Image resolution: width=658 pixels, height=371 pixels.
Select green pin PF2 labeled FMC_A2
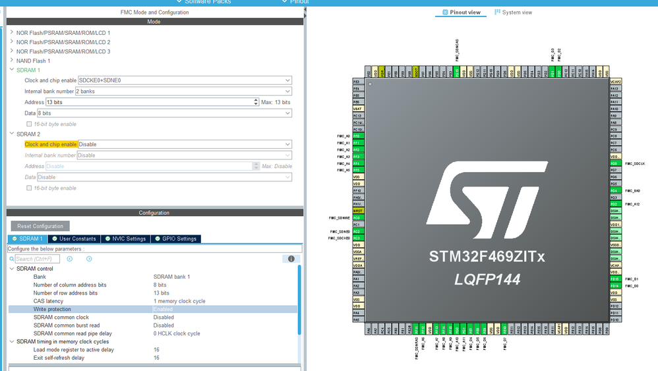tap(358, 150)
